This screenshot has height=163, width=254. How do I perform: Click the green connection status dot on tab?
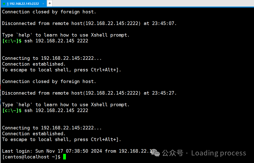click(x=4, y=4)
